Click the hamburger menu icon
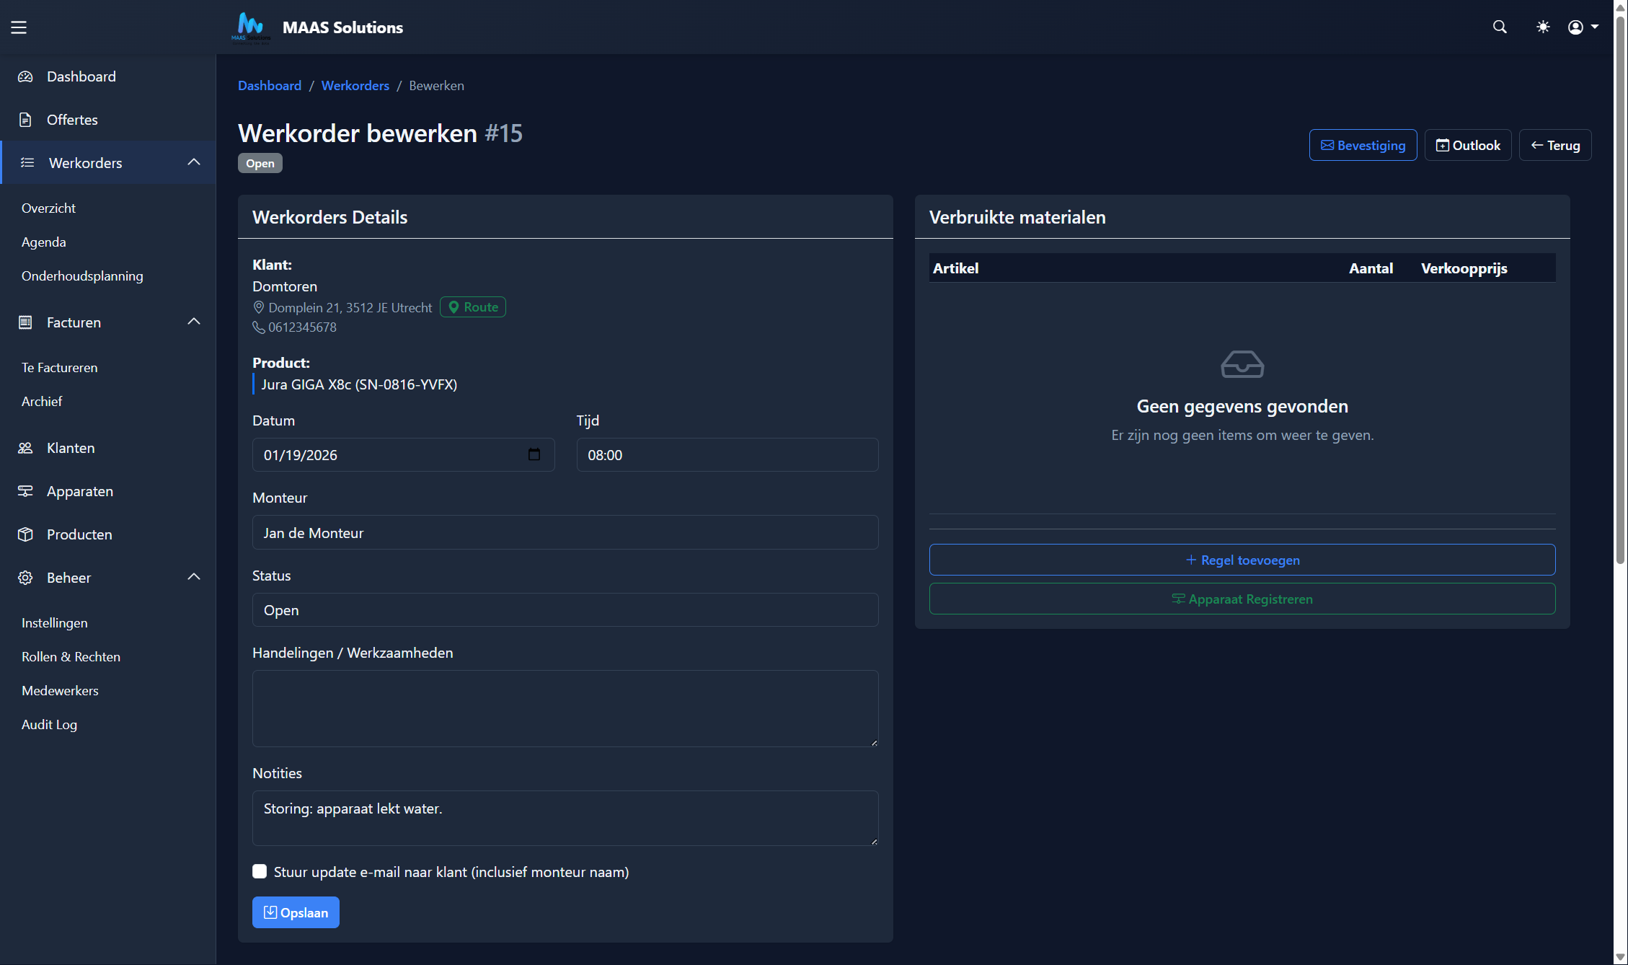This screenshot has width=1628, height=965. [x=19, y=27]
